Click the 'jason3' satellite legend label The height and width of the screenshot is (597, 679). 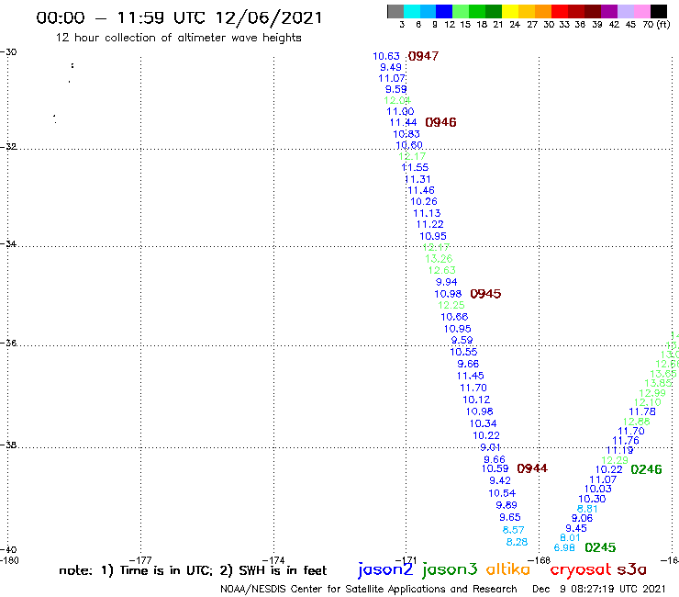(x=450, y=570)
